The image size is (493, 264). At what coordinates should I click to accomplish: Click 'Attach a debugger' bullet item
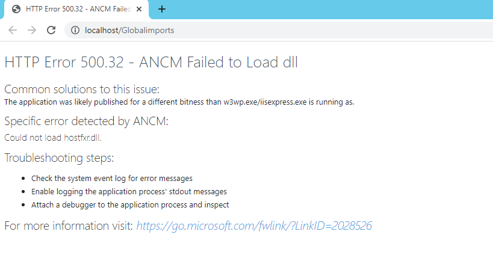[x=130, y=205]
